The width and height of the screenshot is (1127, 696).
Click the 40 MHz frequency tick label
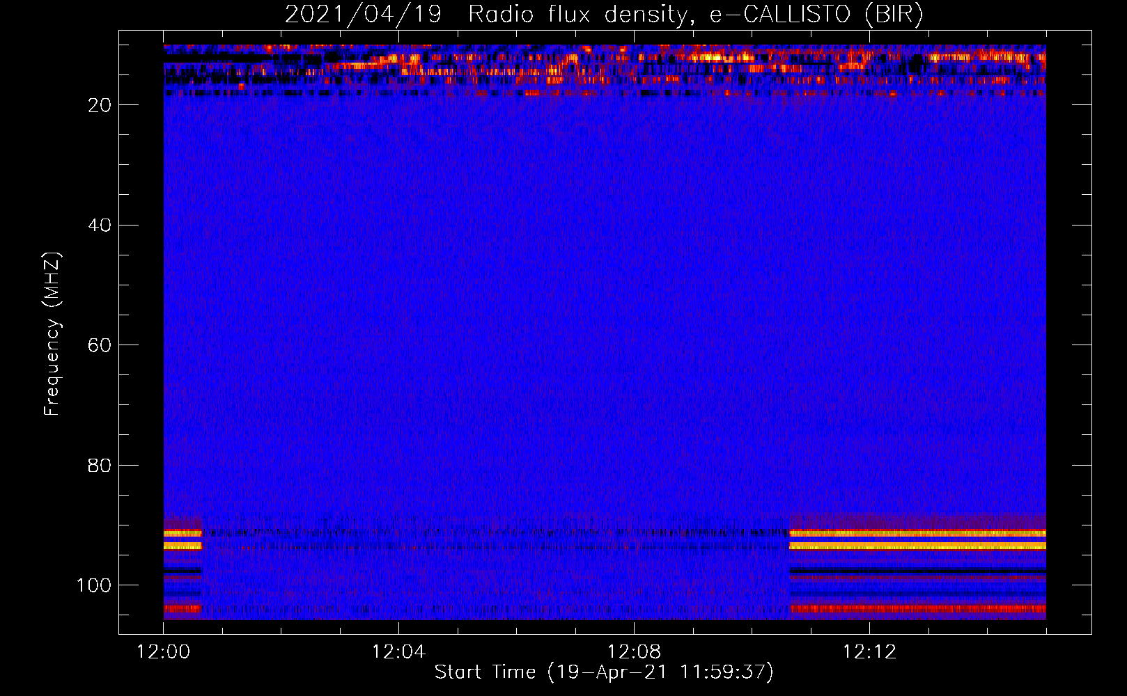(x=100, y=225)
